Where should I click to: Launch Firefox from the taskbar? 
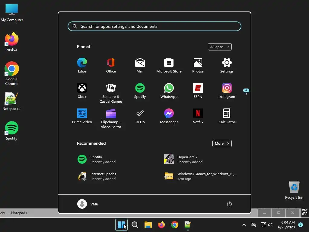pos(161,225)
